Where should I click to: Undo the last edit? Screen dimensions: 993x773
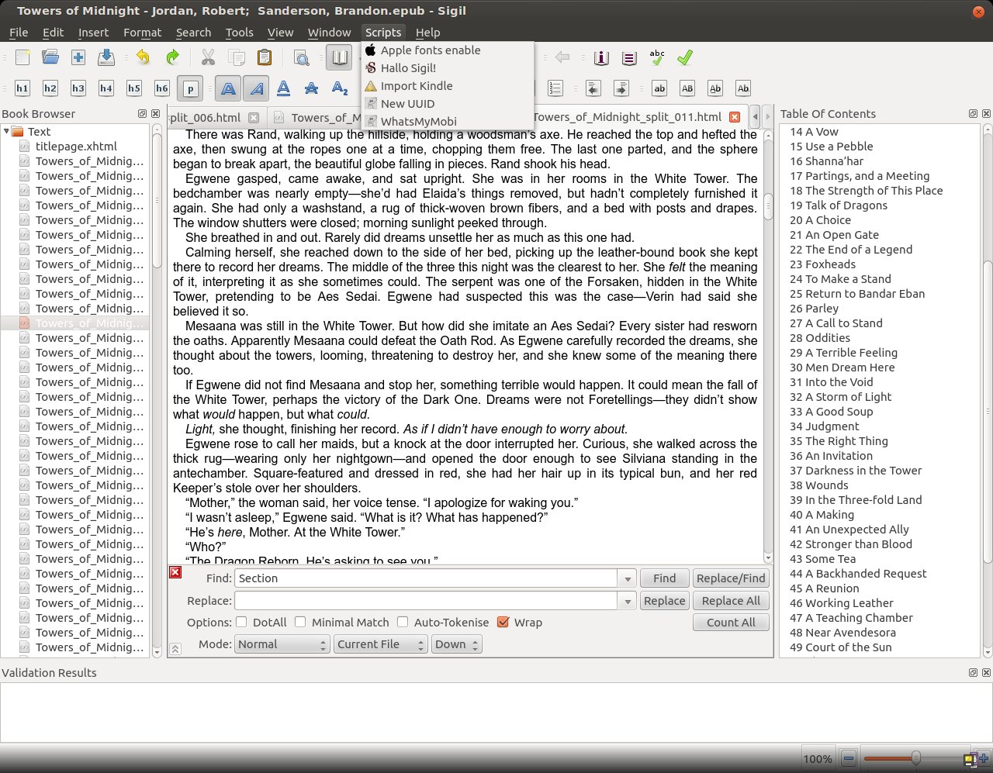coord(143,57)
